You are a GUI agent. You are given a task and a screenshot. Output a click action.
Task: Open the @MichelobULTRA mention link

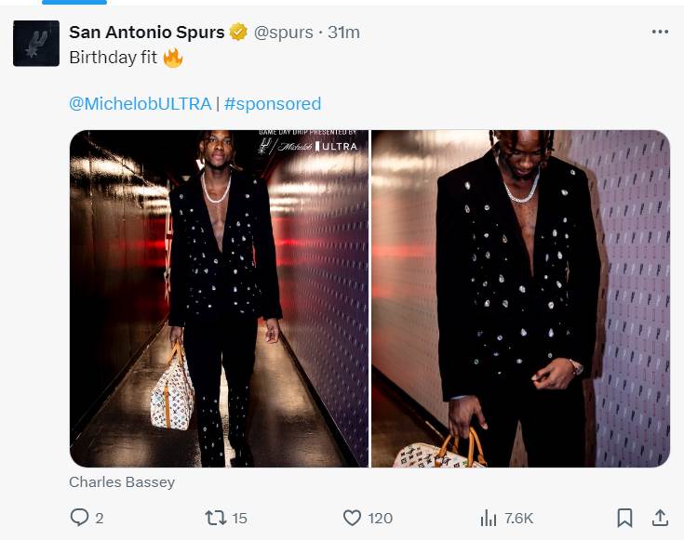click(x=141, y=104)
